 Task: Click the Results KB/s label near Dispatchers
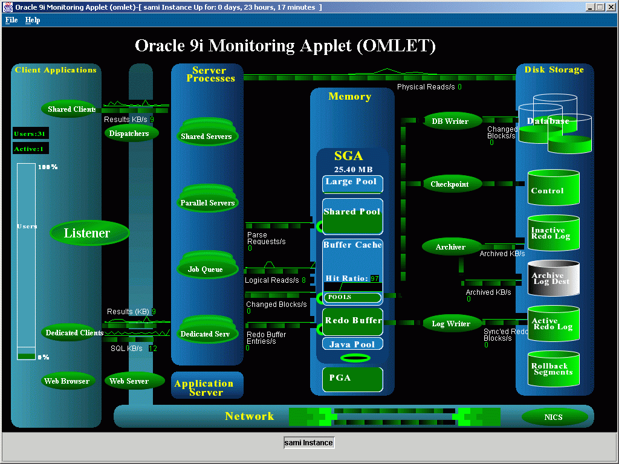tap(125, 119)
